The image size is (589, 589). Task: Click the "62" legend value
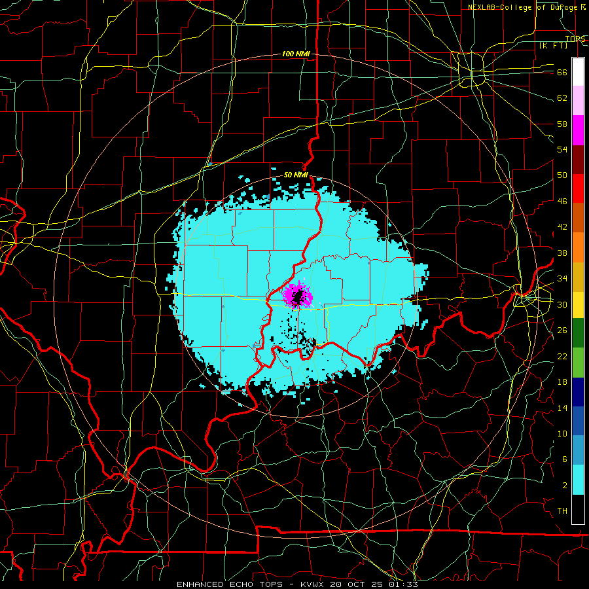(x=562, y=98)
